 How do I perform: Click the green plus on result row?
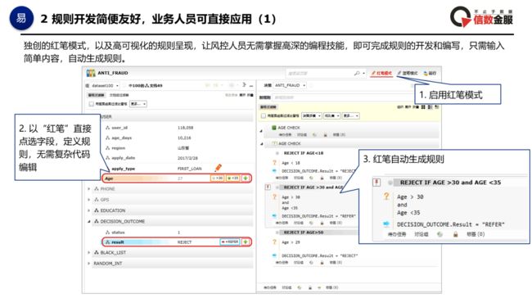246,242
